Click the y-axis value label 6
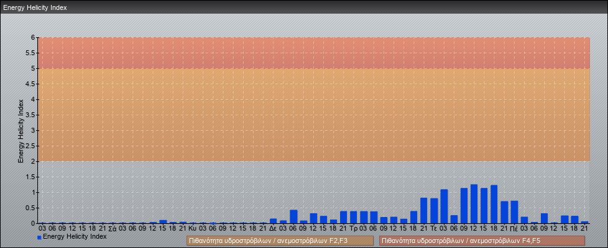608x248 pixels. pyautogui.click(x=34, y=37)
